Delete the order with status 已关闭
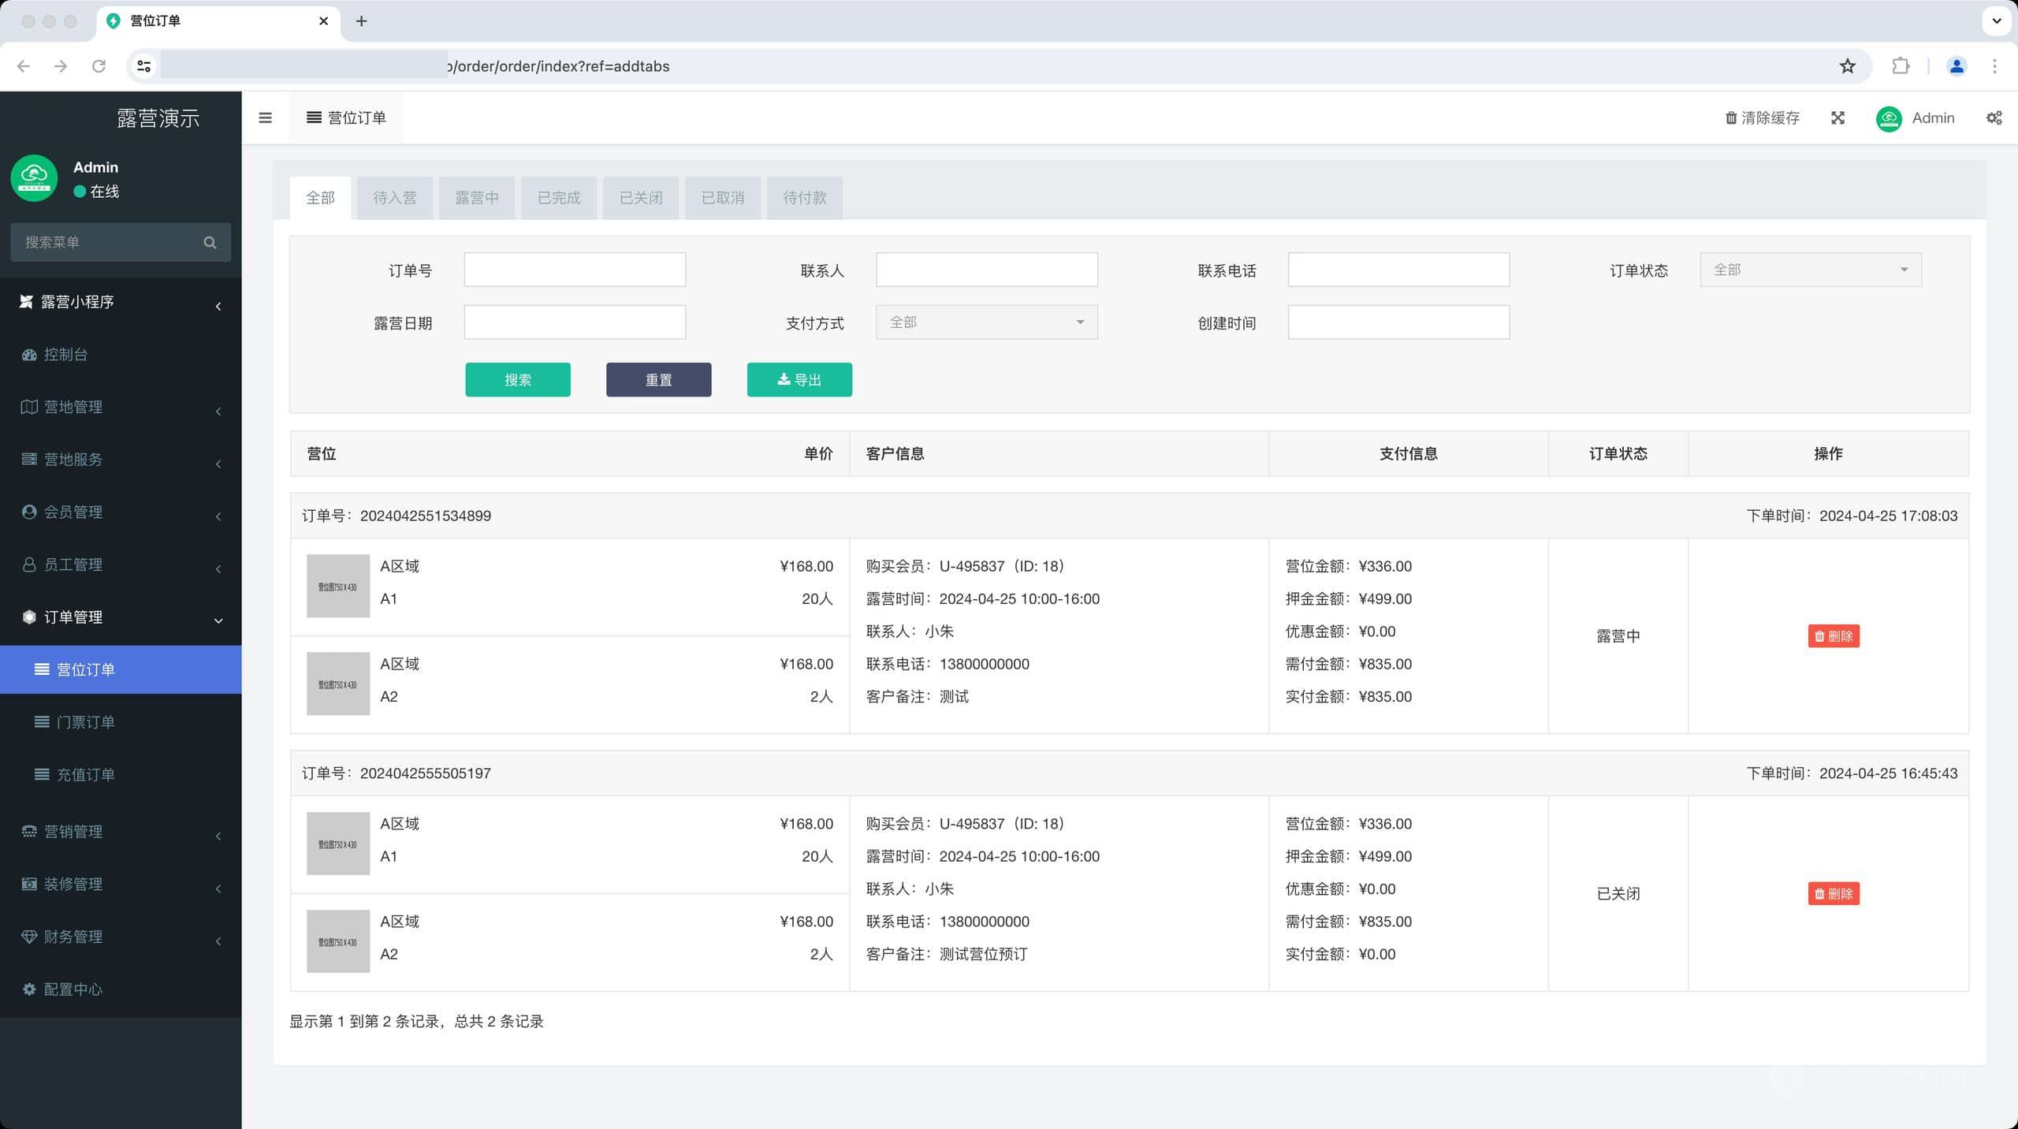This screenshot has width=2018, height=1129. click(1833, 893)
